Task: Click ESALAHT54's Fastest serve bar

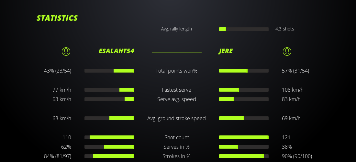Action: 109,90
